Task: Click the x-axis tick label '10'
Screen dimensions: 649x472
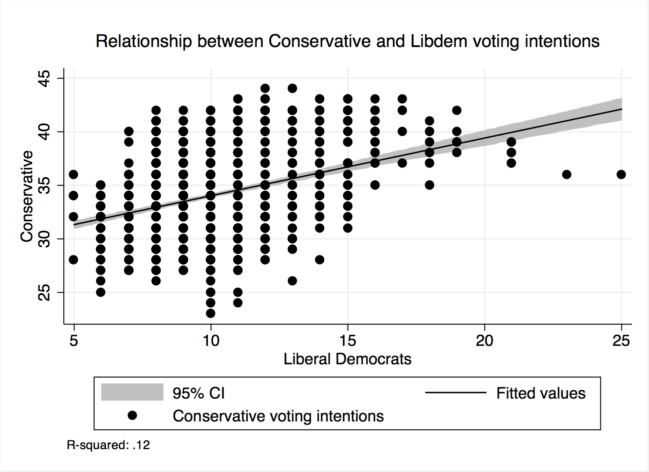Action: coord(211,340)
